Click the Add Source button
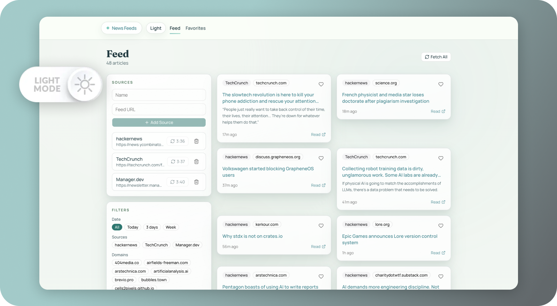 pos(159,122)
